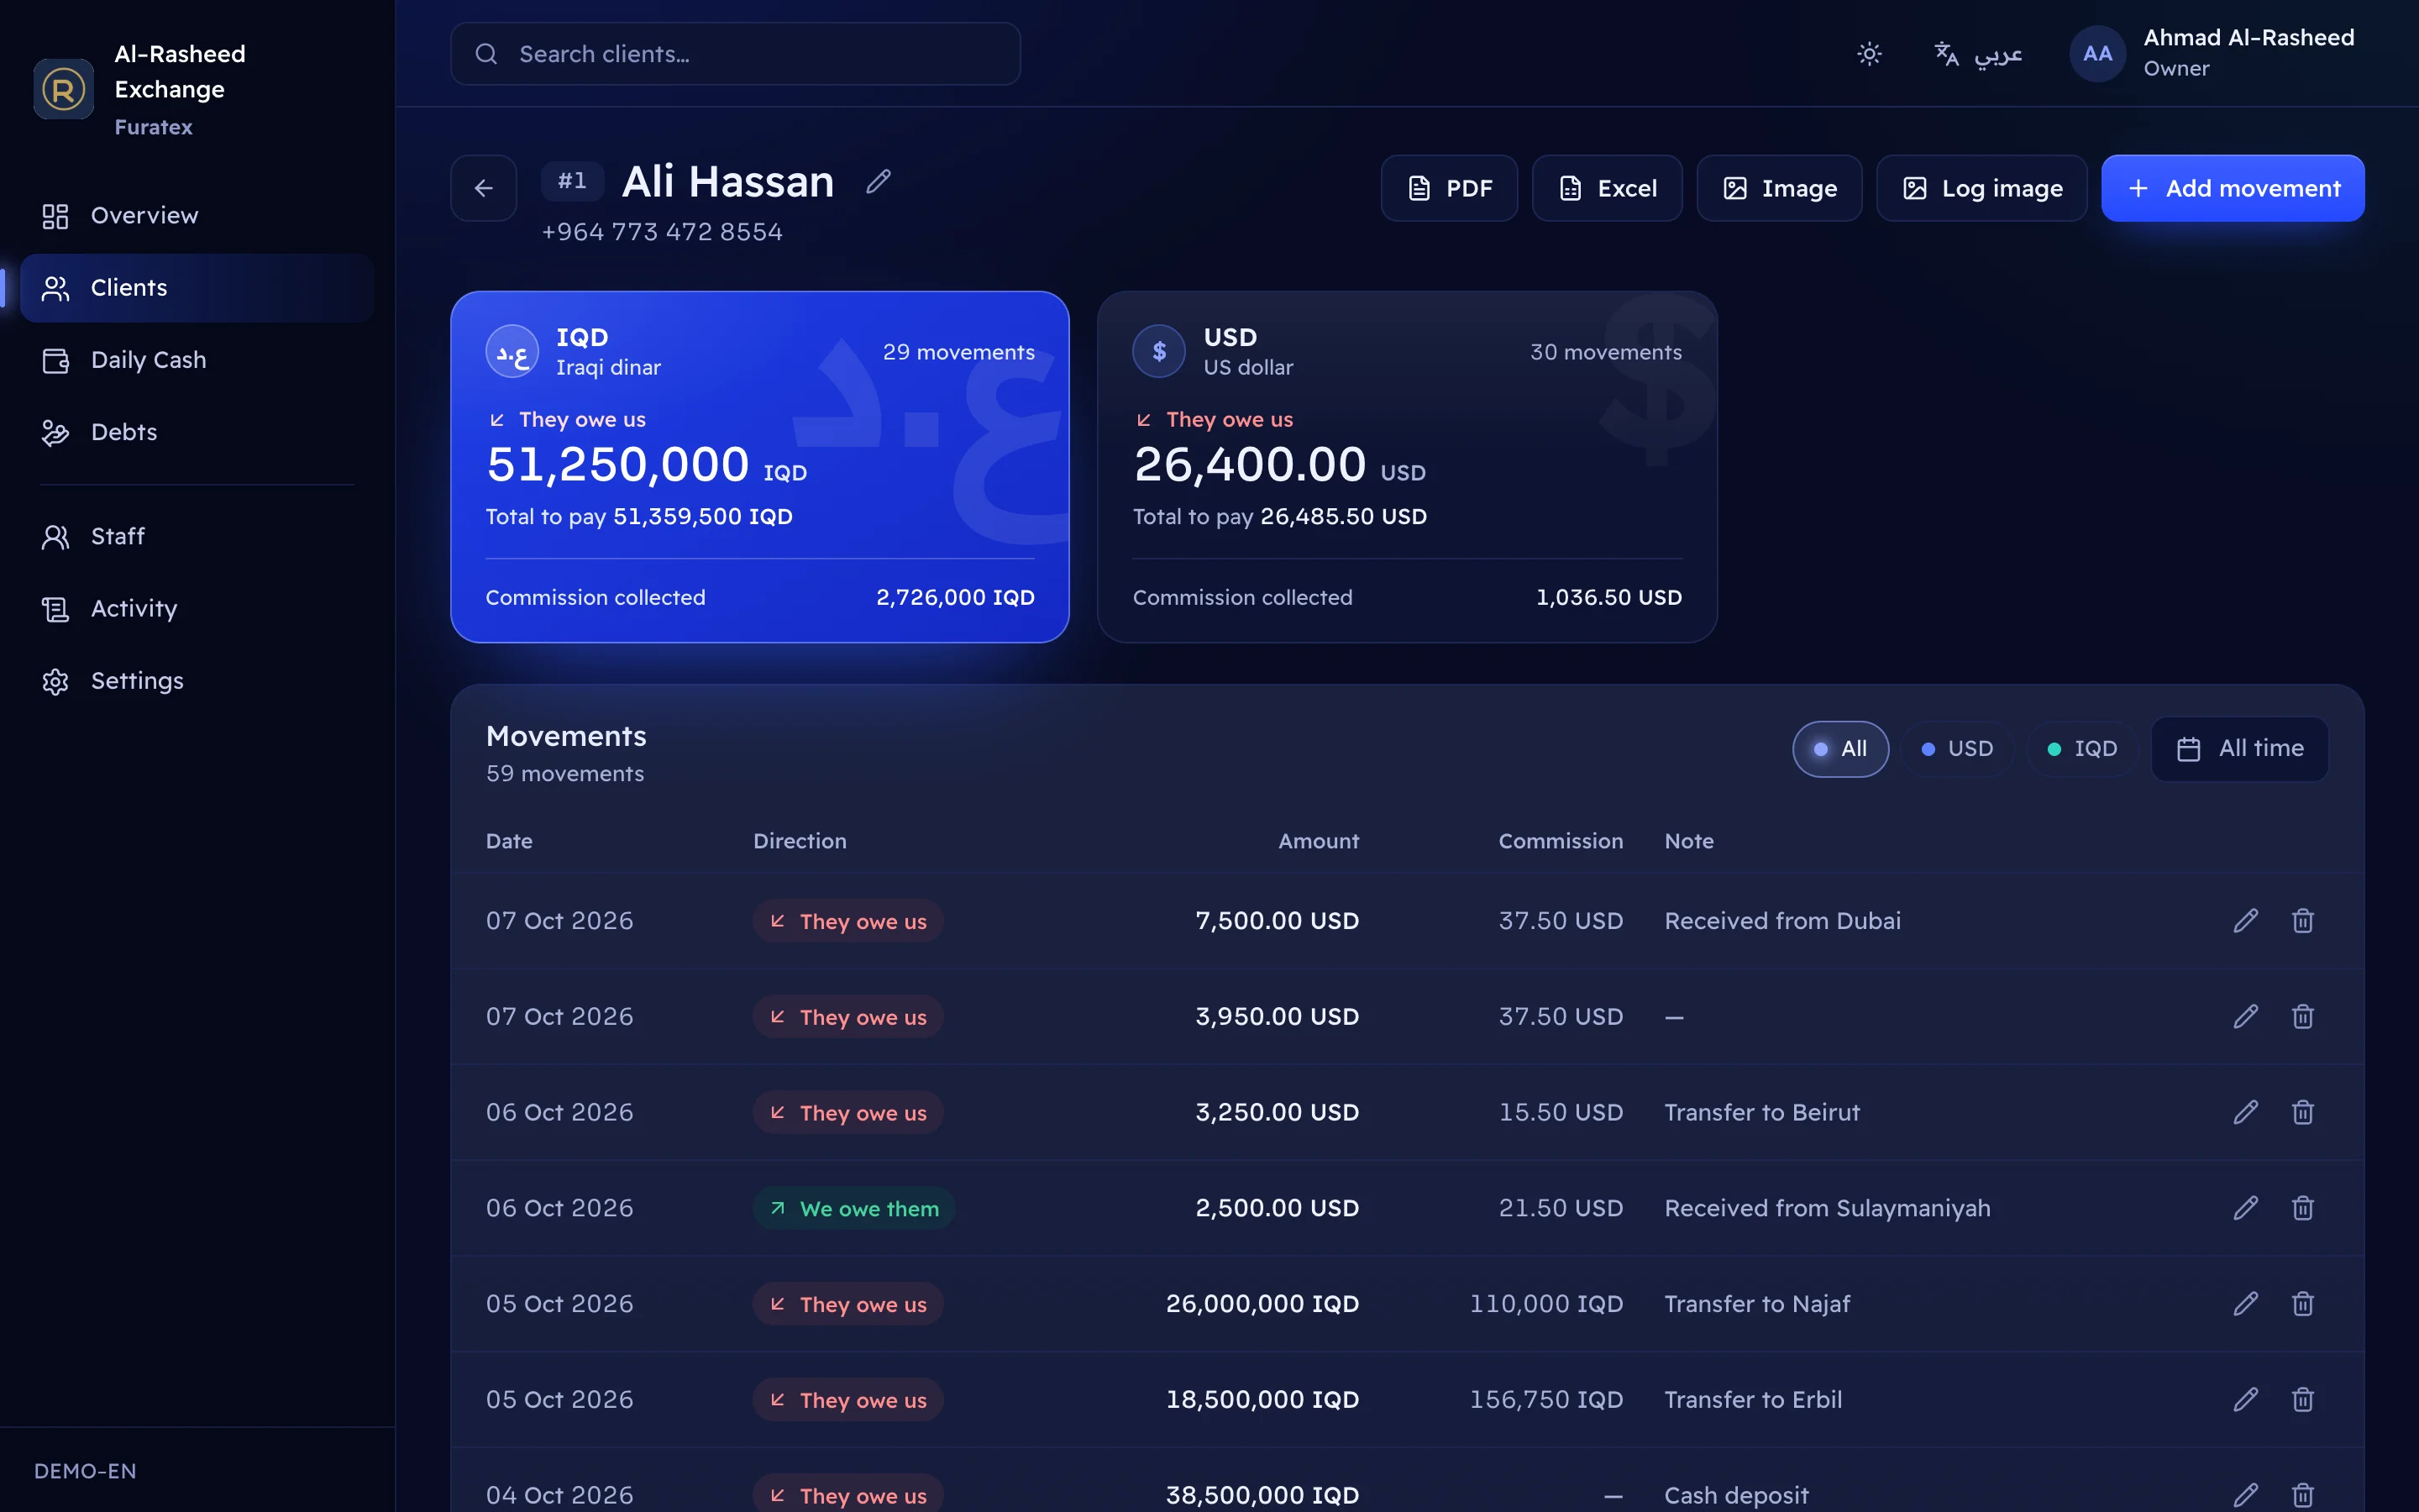Delete the Received from Dubai movement

coord(2303,921)
